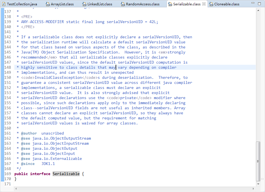Click java.io.Externalizable reference
The width and height of the screenshot is (265, 192).
(57, 159)
